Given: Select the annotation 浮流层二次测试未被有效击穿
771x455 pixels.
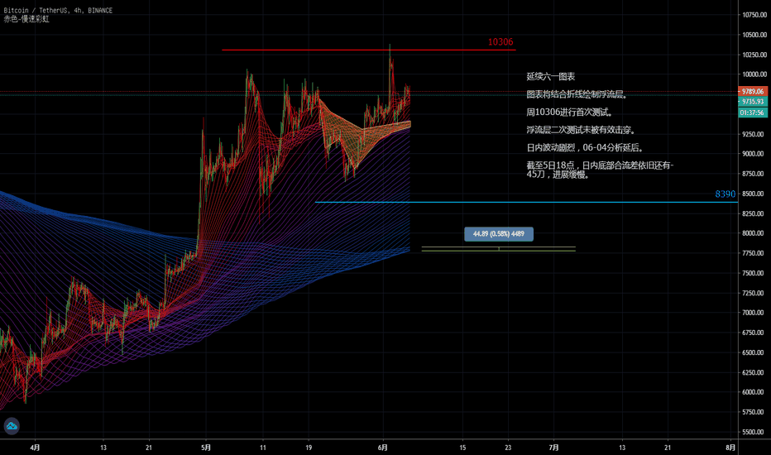Looking at the screenshot, I should click(582, 130).
